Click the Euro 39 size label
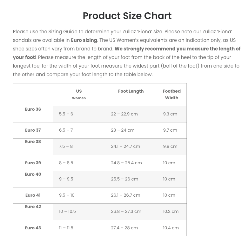The width and height of the screenshot is (242, 243). point(33,163)
